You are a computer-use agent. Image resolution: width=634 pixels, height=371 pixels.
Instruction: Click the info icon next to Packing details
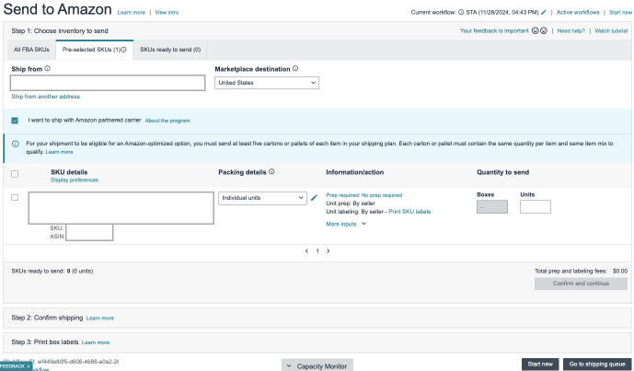pyautogui.click(x=272, y=171)
